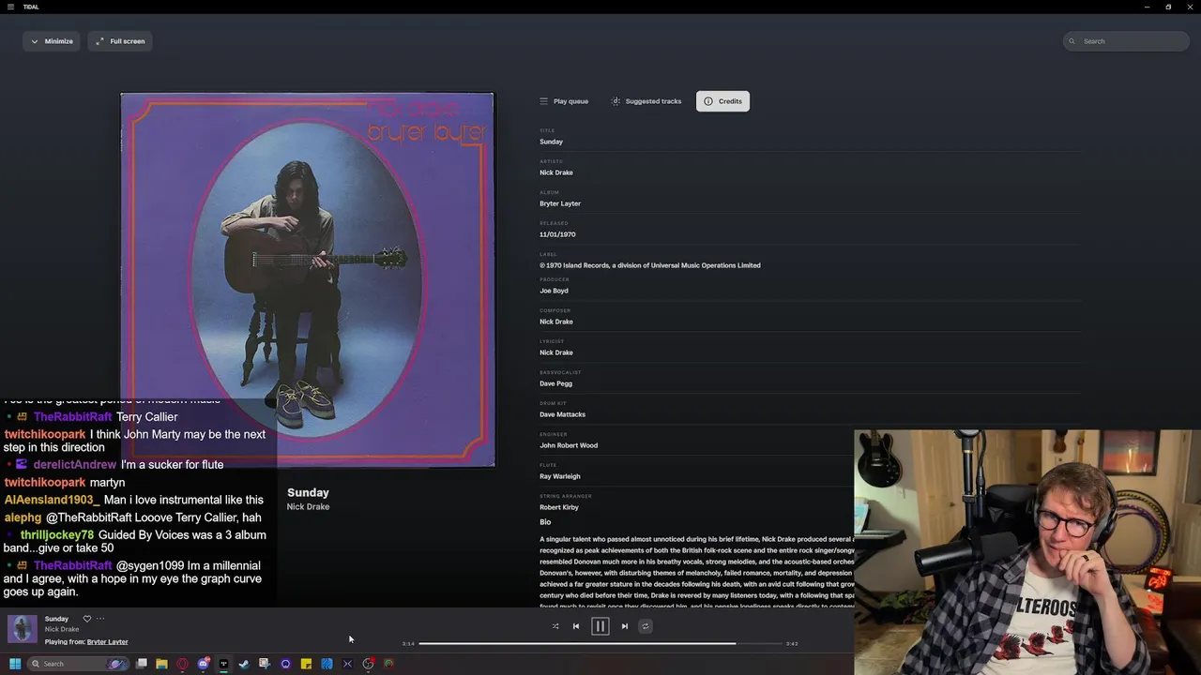
Task: Click producer Joe Boyd
Action: pos(554,291)
